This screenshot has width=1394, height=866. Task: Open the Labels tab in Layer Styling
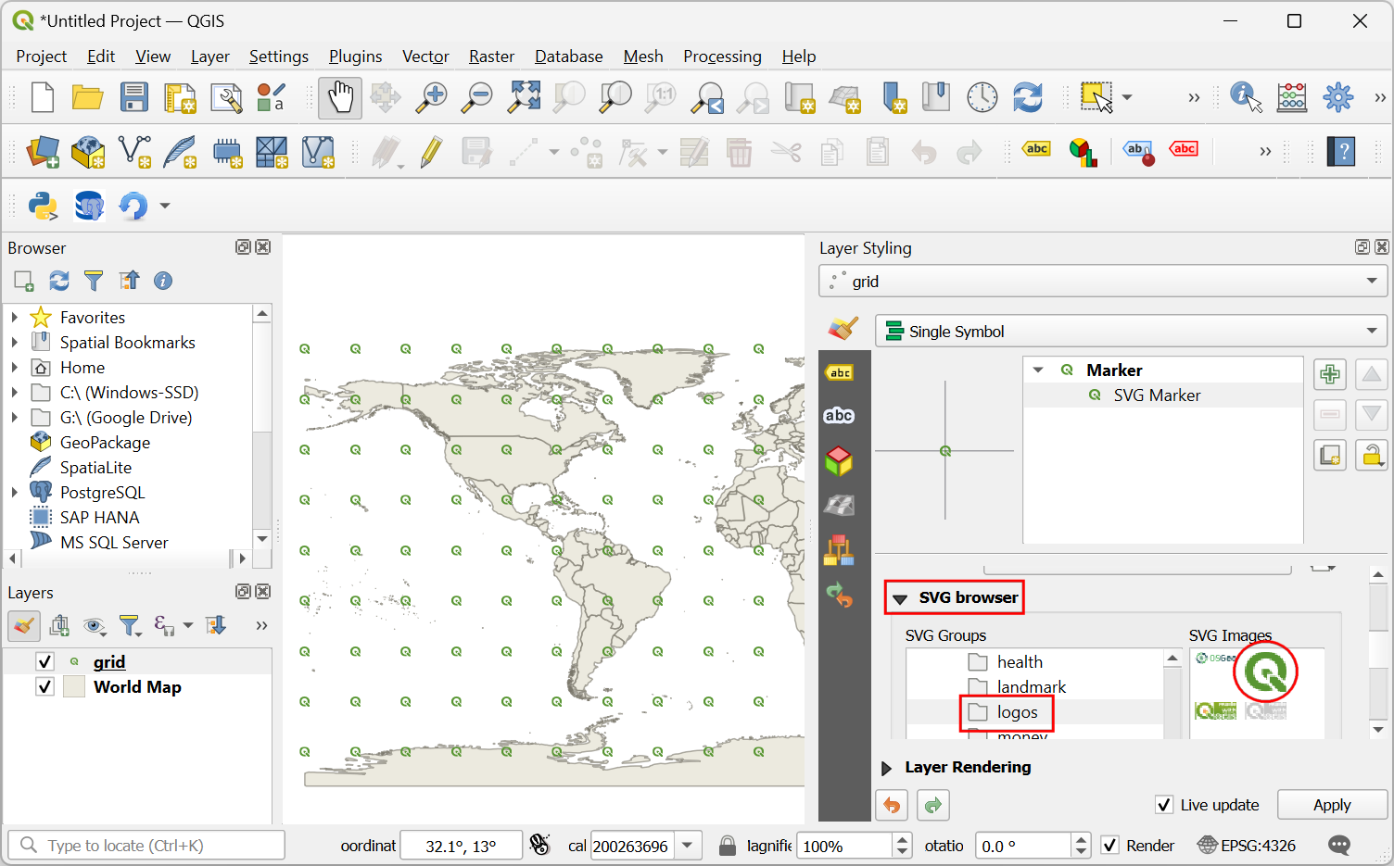(x=840, y=372)
